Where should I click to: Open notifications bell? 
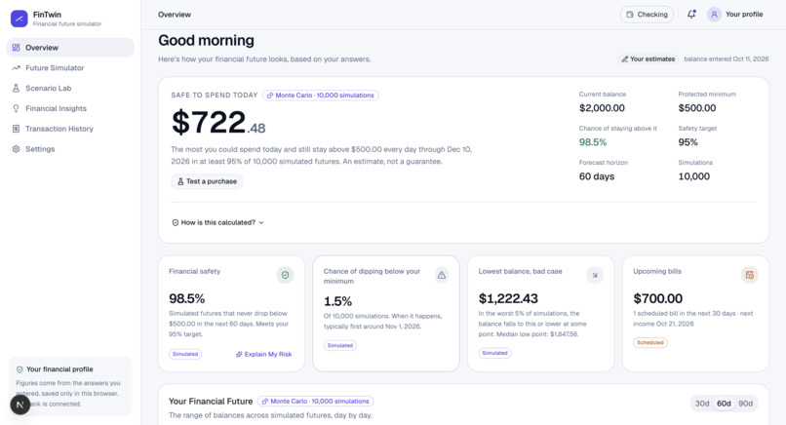[x=691, y=14]
